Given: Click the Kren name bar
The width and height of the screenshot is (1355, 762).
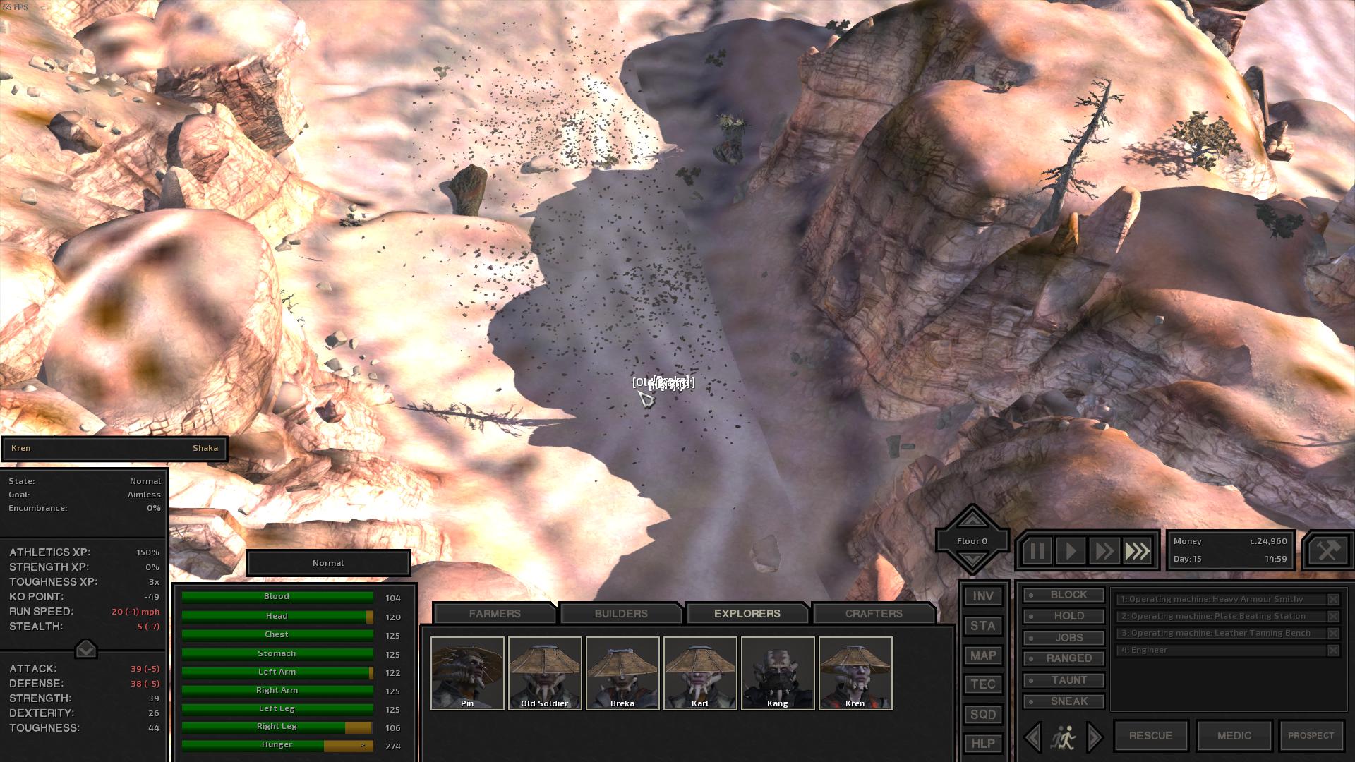Looking at the screenshot, I should pyautogui.click(x=114, y=448).
